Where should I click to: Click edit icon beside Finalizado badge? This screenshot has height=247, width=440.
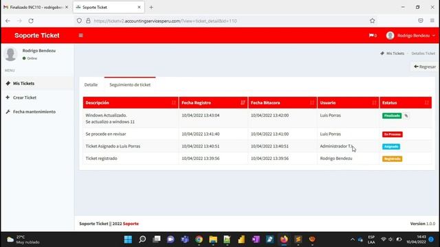click(x=406, y=116)
